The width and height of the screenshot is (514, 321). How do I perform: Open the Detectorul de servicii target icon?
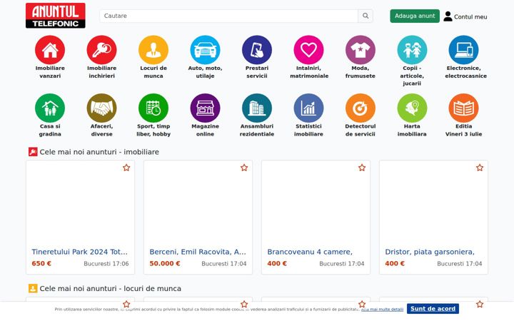[361, 108]
